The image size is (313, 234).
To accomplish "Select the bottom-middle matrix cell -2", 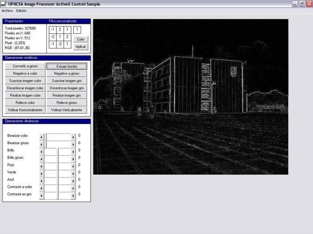I will pyautogui.click(x=60, y=44).
